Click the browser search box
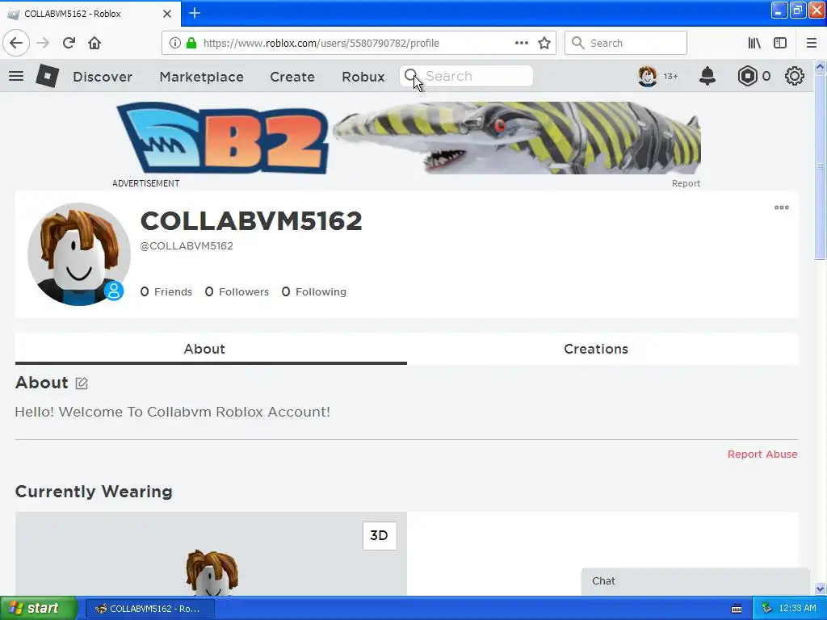This screenshot has height=620, width=827. point(626,43)
